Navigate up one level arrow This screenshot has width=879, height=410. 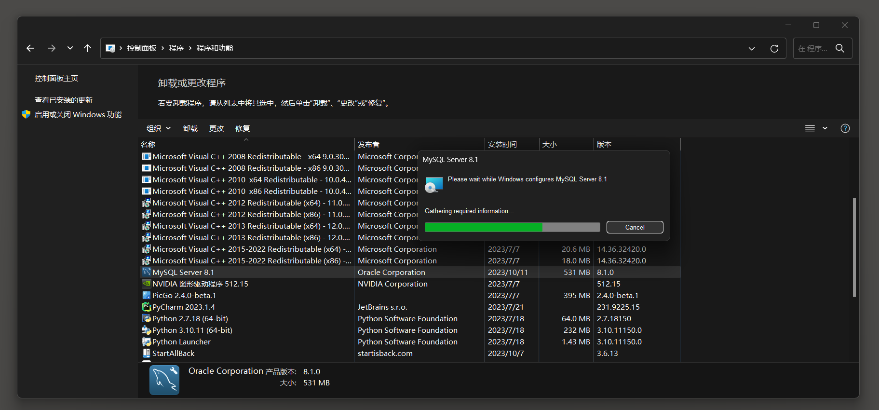click(87, 48)
